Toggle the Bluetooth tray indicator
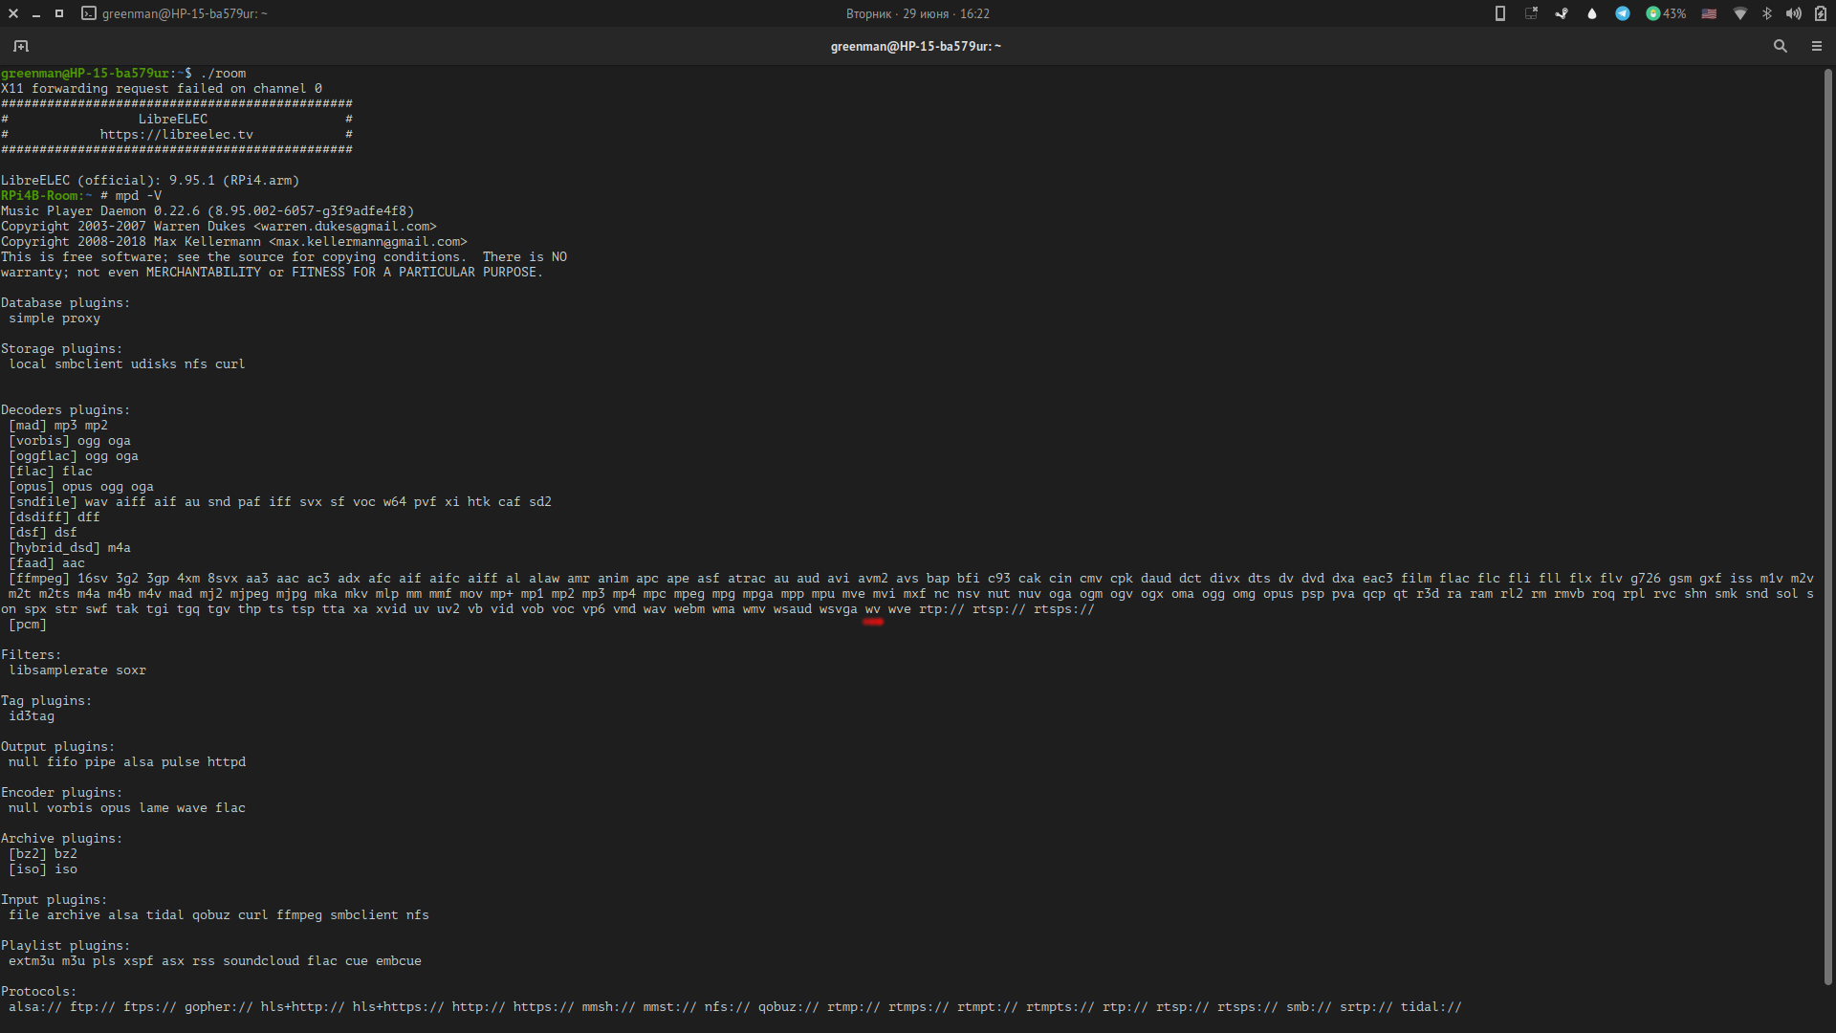 pos(1767,13)
